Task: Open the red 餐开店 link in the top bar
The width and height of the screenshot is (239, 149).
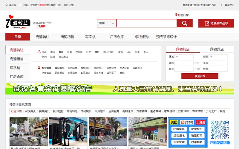Action: tap(43, 5)
